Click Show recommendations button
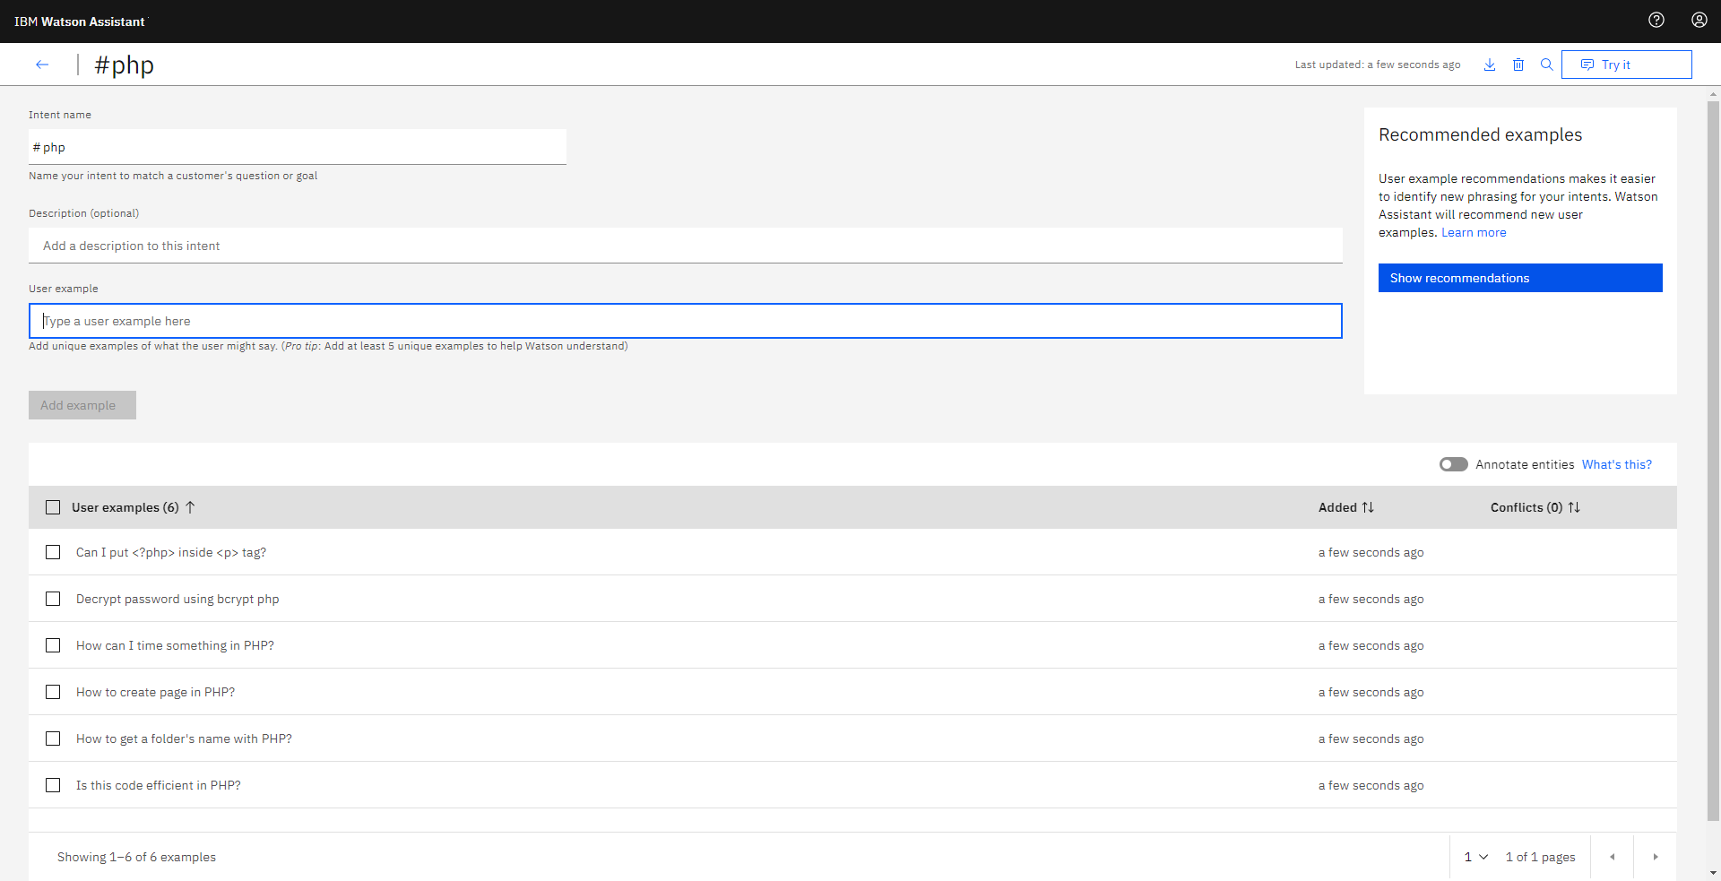The height and width of the screenshot is (881, 1721). coord(1520,278)
